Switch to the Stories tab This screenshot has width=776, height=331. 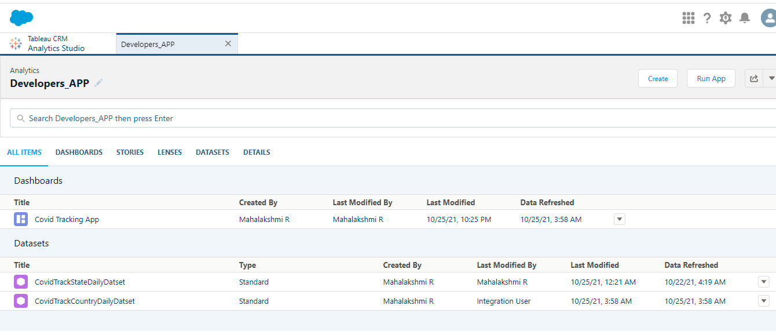click(x=130, y=152)
